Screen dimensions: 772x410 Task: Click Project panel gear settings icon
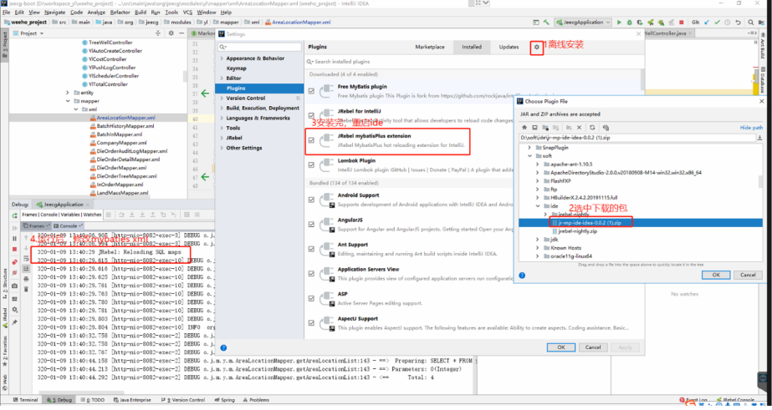pyautogui.click(x=171, y=33)
